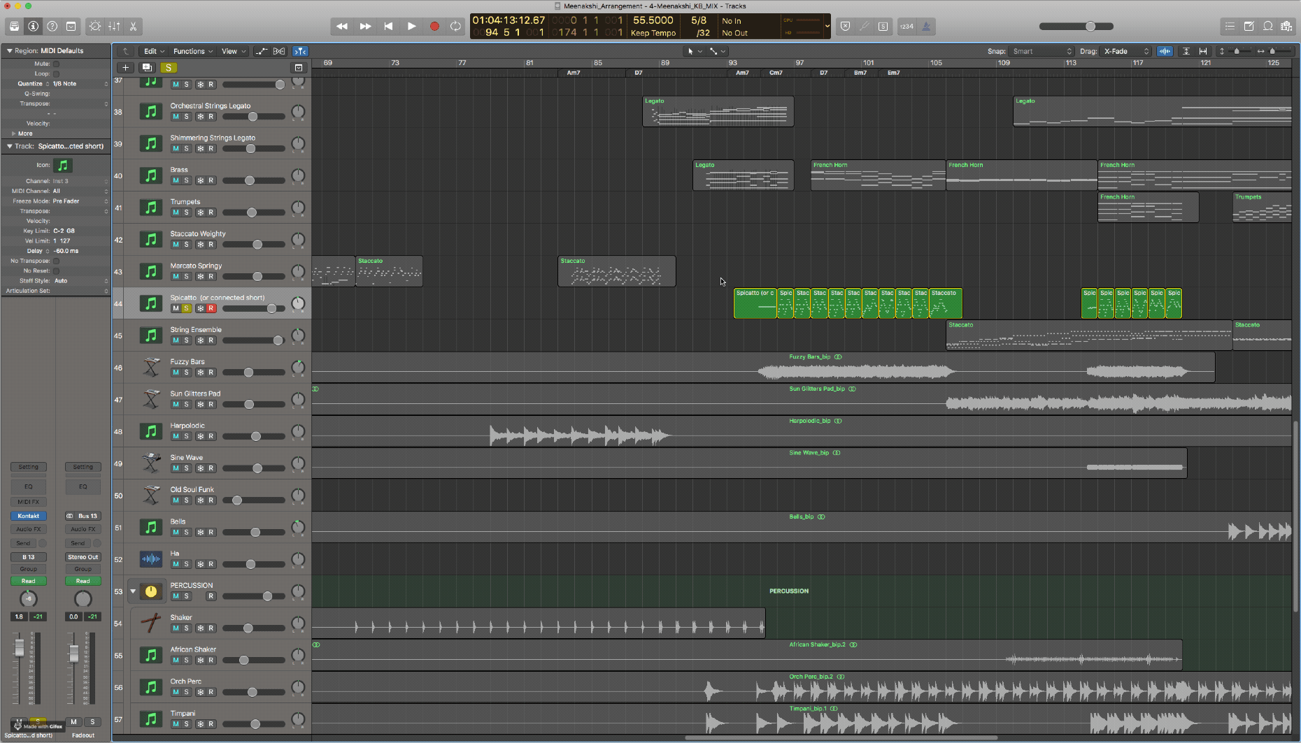The width and height of the screenshot is (1301, 743).
Task: Solo the Trumpets track
Action: pyautogui.click(x=186, y=212)
